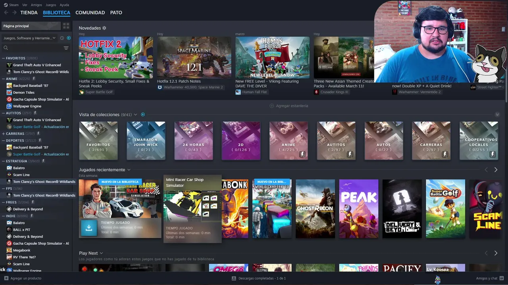508x285 pixels.
Task: Open Play Next shelf dropdown
Action: [101, 253]
